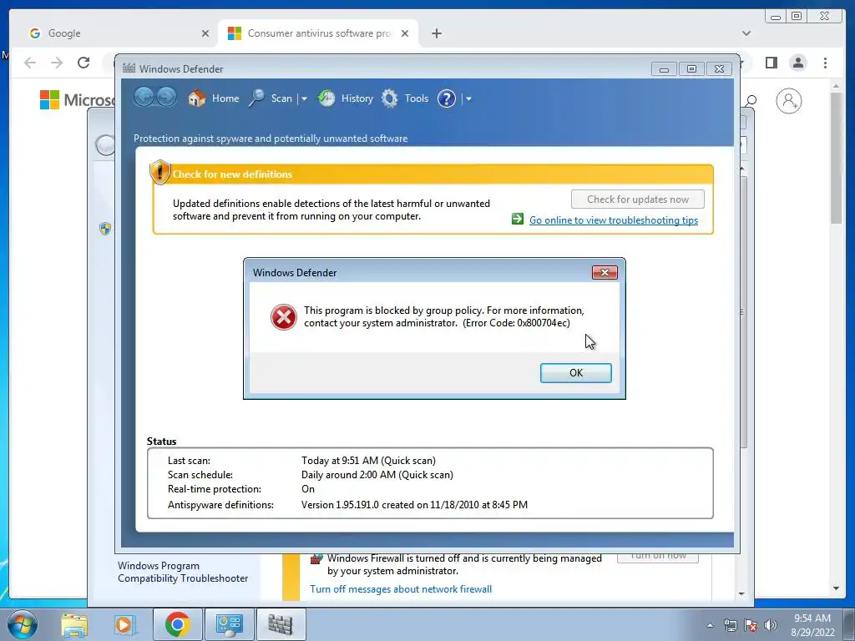Open Chrome three-dot menu

[825, 63]
